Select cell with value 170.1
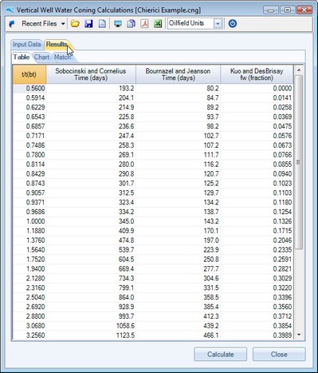 click(x=178, y=231)
